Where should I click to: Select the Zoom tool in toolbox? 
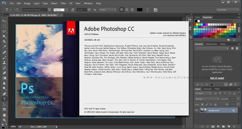4,120
